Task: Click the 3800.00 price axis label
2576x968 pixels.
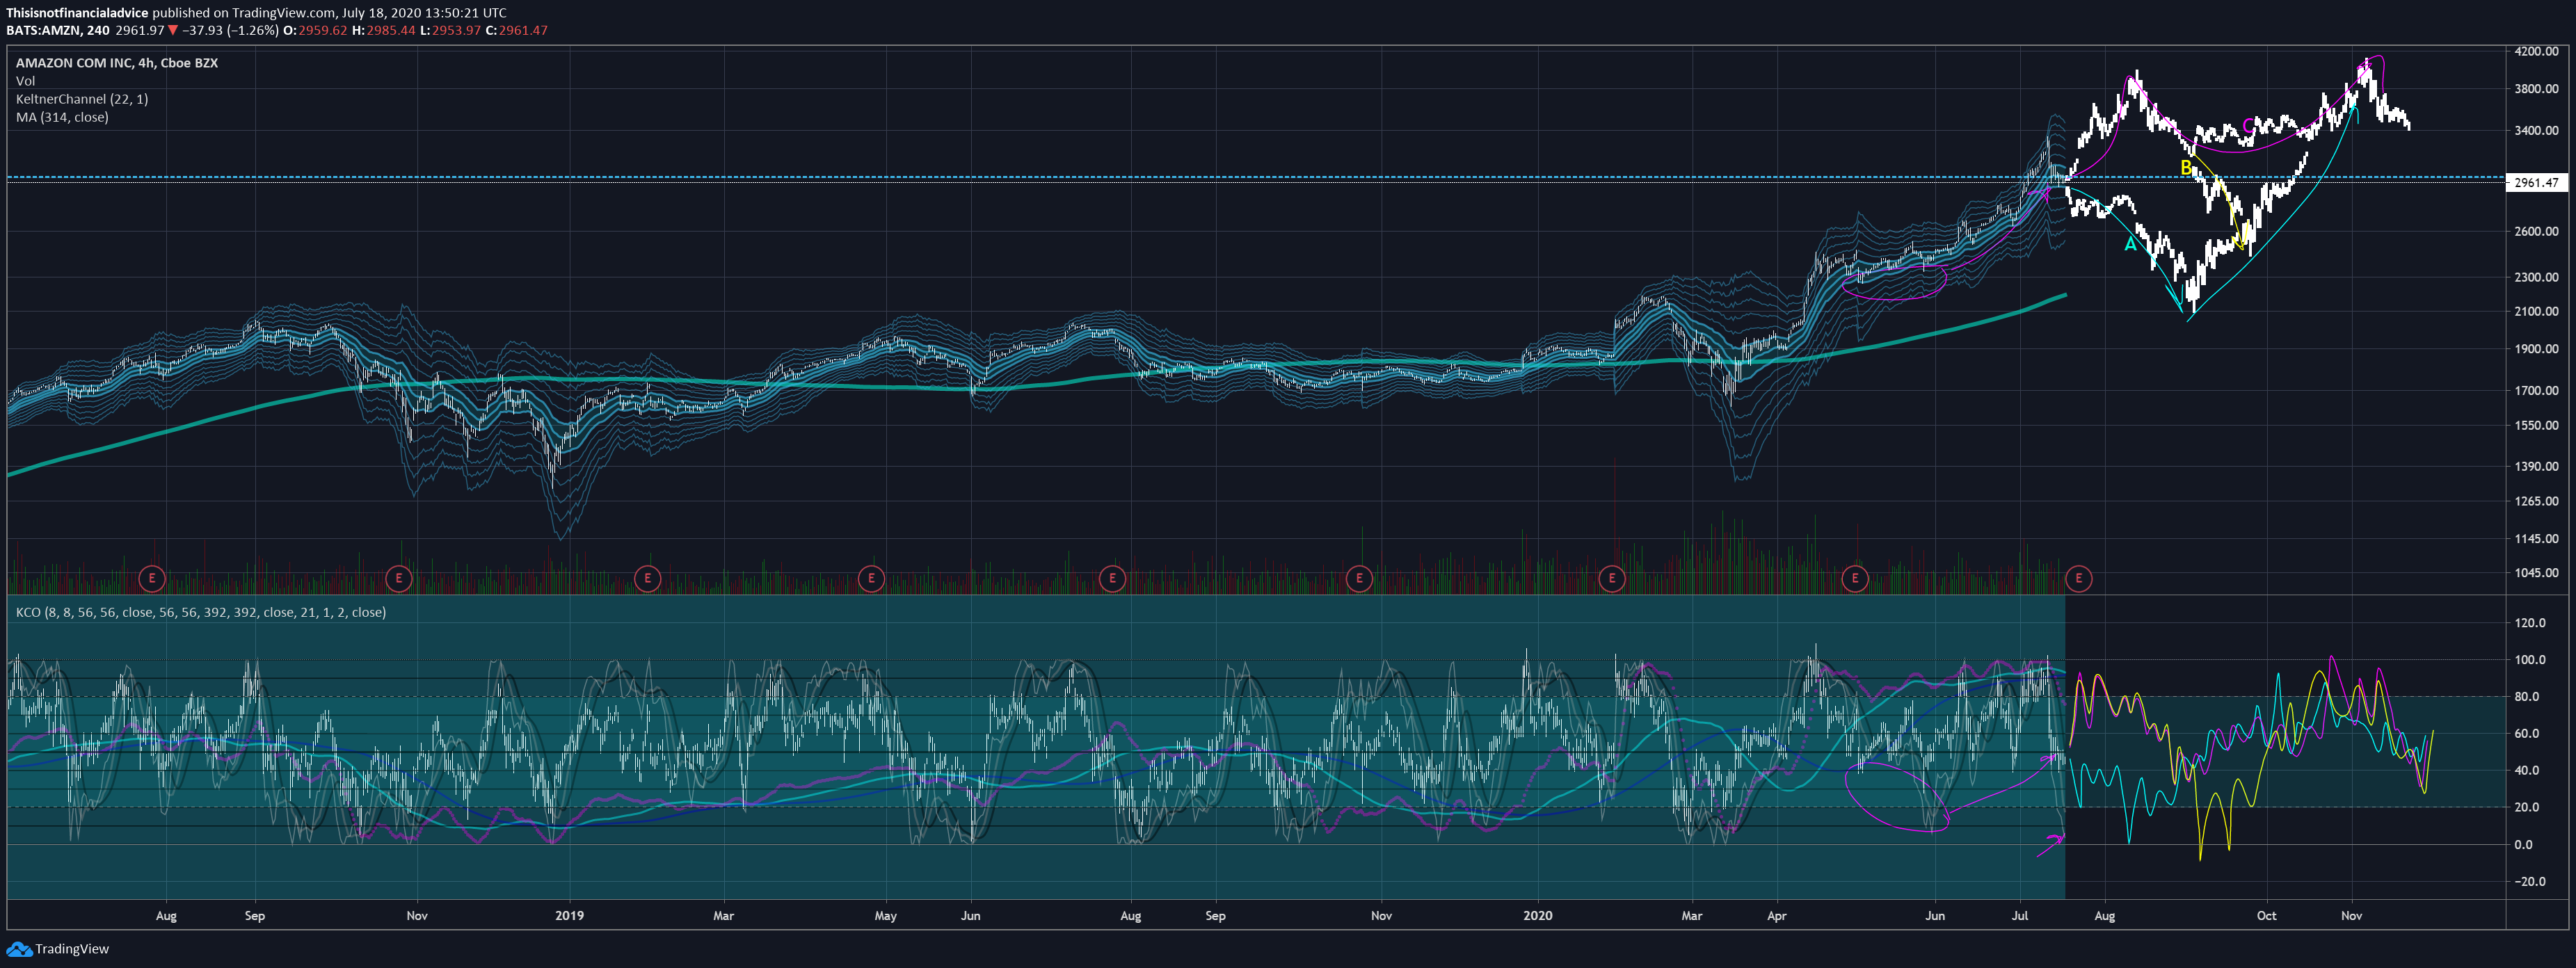Action: point(2536,89)
